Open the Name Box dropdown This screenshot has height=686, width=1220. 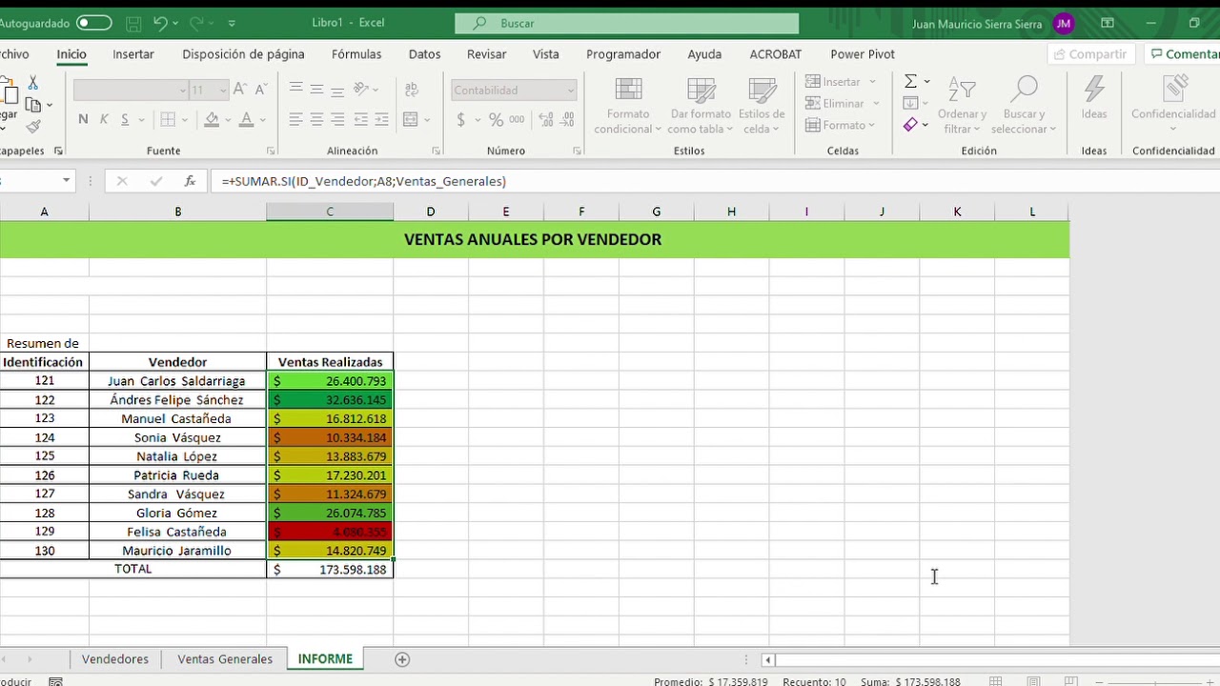(x=66, y=181)
